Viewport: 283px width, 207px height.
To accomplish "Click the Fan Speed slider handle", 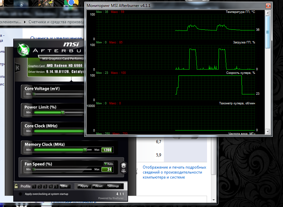I will click(x=34, y=169).
